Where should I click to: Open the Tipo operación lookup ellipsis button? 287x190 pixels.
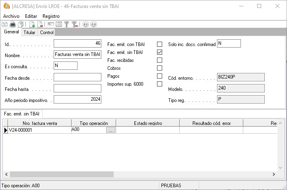pos(111,130)
